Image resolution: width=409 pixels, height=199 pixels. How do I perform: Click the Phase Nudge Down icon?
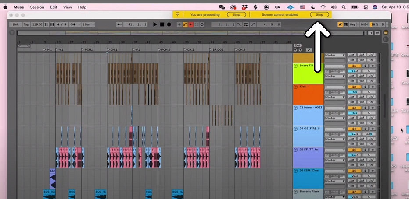(x=47, y=24)
